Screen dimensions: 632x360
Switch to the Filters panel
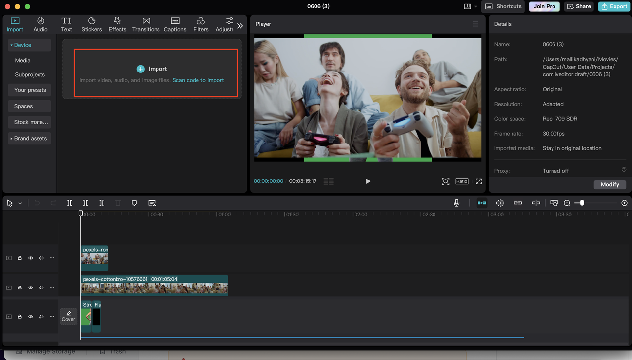tap(200, 24)
